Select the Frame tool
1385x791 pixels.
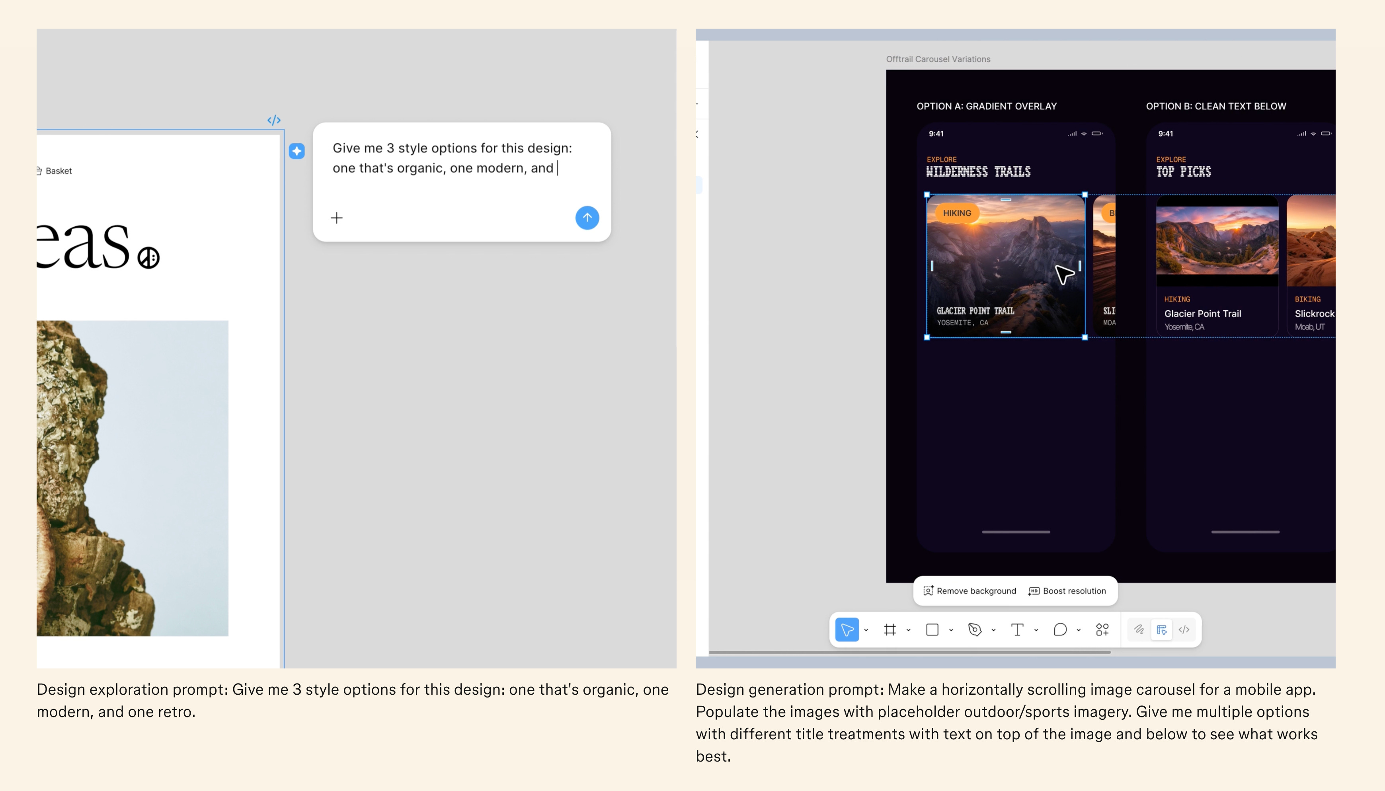point(890,629)
